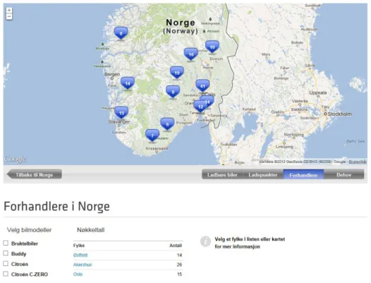This screenshot has height=283, width=371.
Task: Click the Stockholm city label on map
Action: 339,114
